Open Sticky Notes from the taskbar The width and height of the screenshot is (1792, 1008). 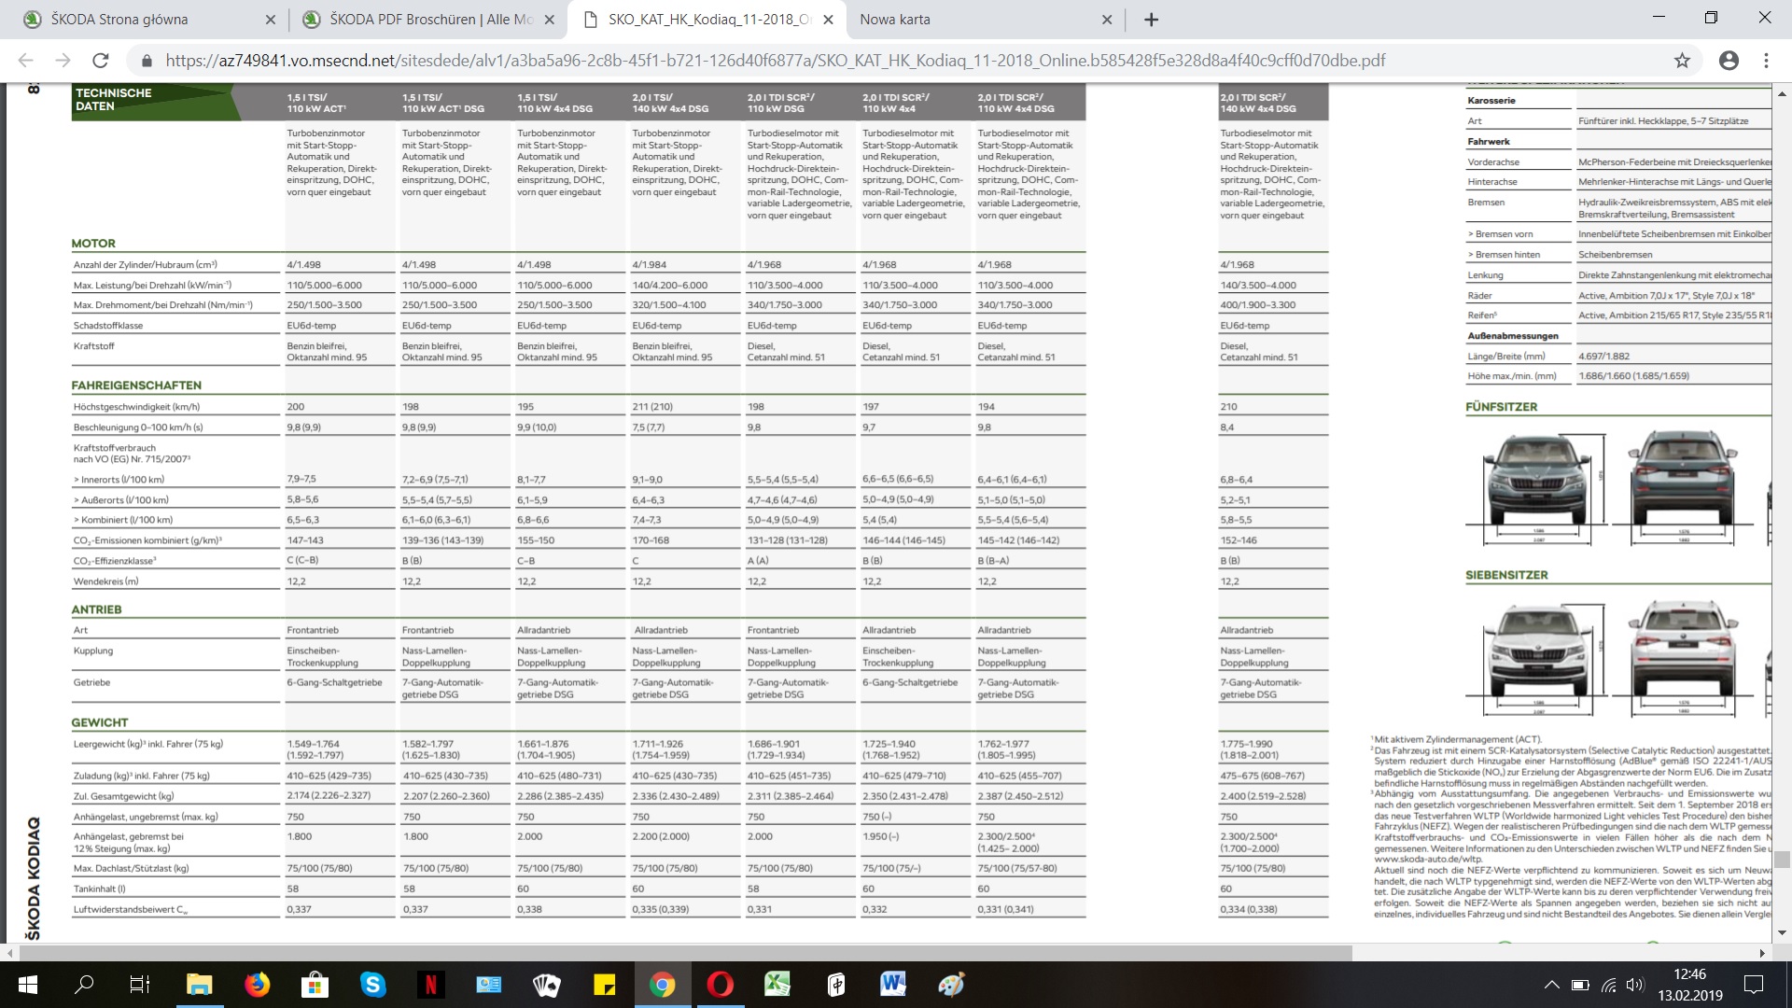pyautogui.click(x=604, y=984)
